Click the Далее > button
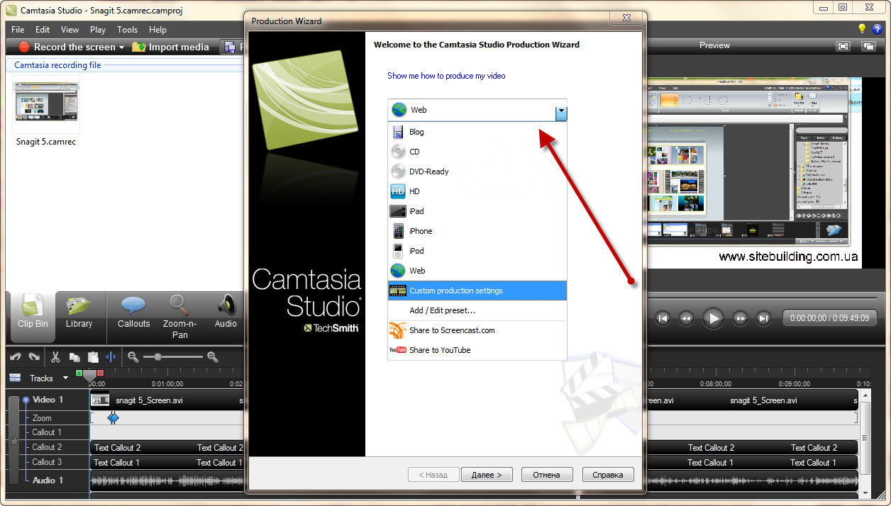 (x=487, y=475)
